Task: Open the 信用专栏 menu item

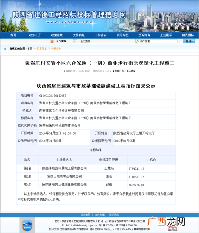Action: click(x=122, y=35)
